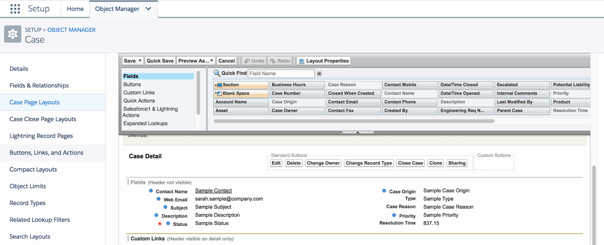Select Custom Links palette category
604x245 pixels.
(x=139, y=92)
